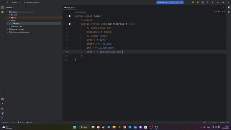Open Windows Start menu
Screen dimensions: 231x130
pos(75,127)
